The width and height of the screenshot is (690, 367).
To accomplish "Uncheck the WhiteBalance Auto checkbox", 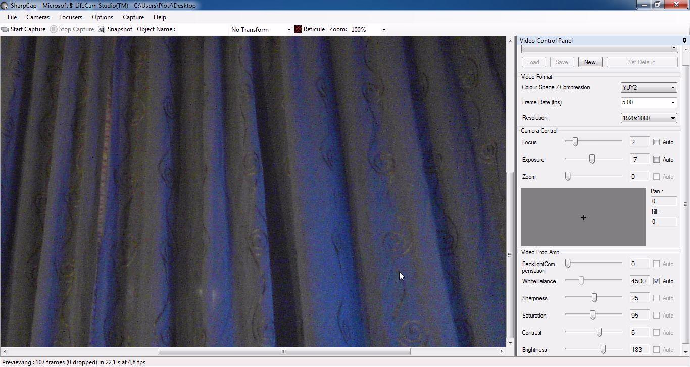I will 656,281.
